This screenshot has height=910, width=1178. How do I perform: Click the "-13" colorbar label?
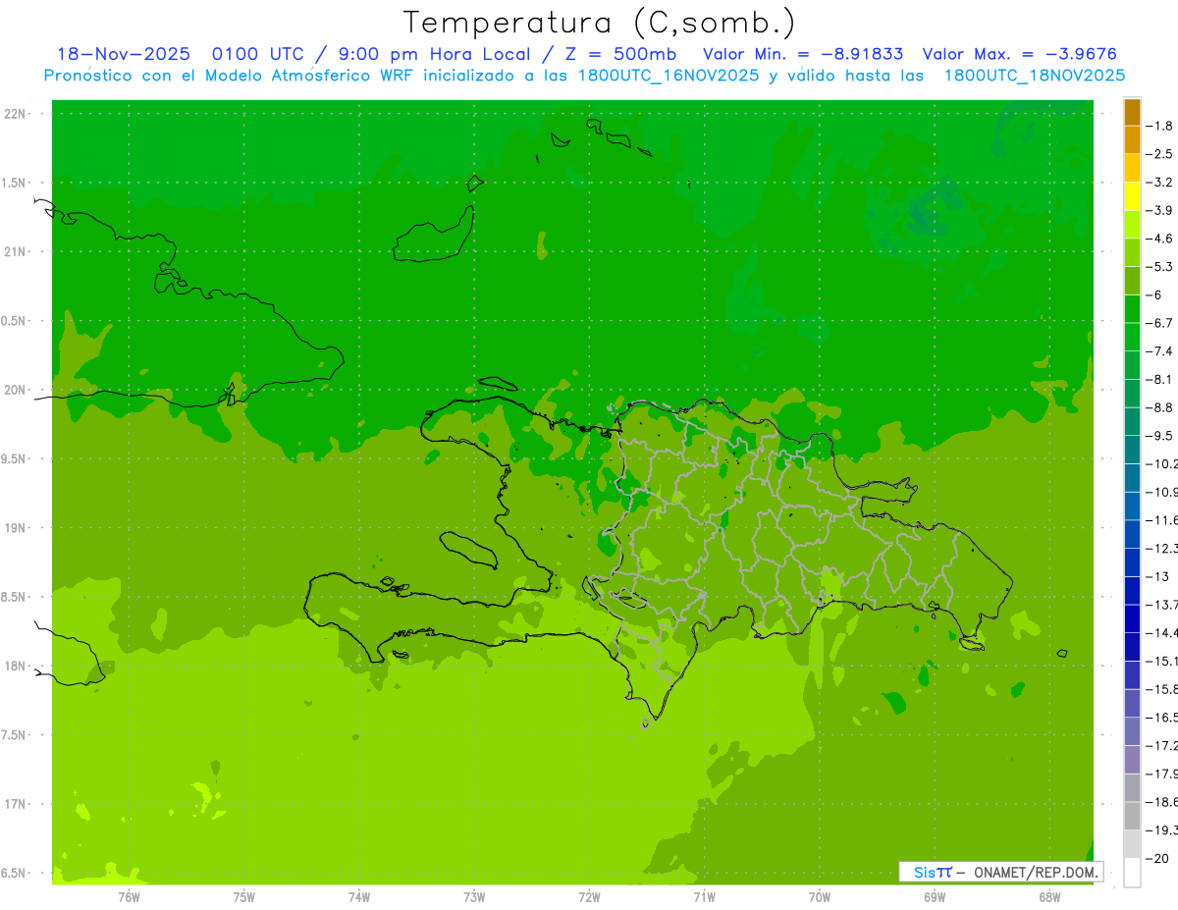pyautogui.click(x=1157, y=576)
